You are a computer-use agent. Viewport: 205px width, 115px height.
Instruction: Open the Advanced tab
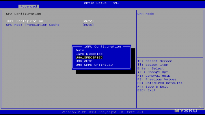pyautogui.click(x=28, y=6)
